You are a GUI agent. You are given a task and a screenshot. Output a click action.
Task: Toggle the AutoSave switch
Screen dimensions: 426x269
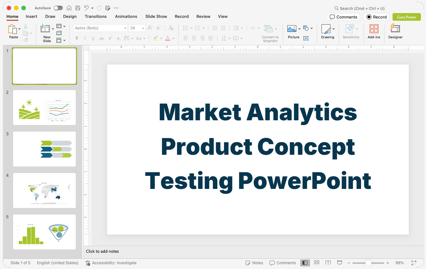58,8
